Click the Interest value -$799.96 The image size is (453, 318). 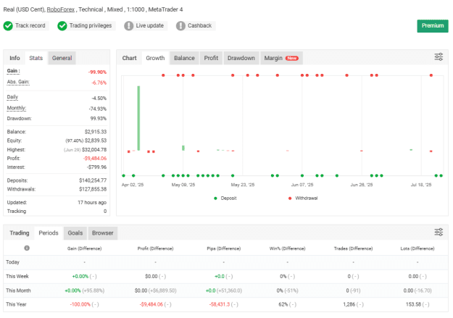(x=97, y=167)
